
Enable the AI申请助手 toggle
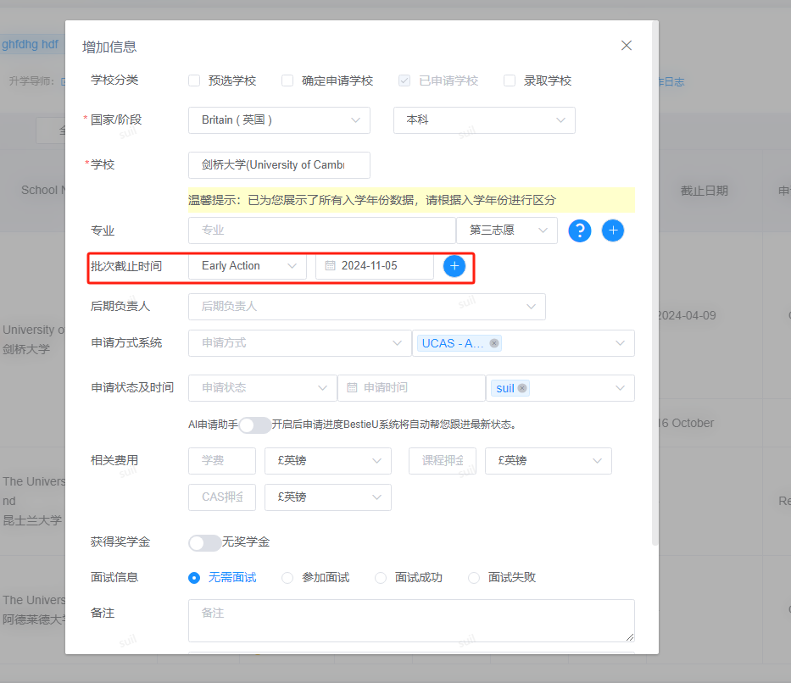point(254,425)
